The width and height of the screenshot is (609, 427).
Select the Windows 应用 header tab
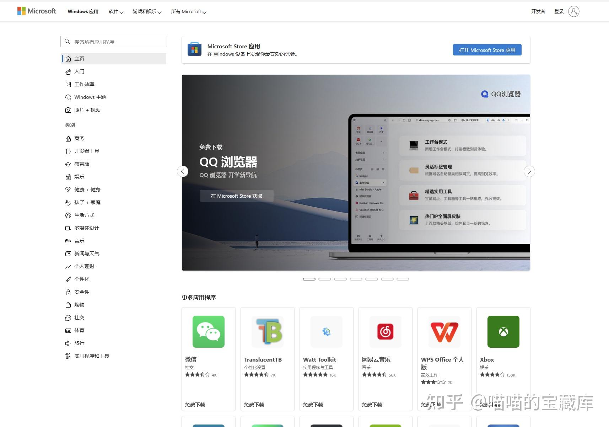[83, 12]
